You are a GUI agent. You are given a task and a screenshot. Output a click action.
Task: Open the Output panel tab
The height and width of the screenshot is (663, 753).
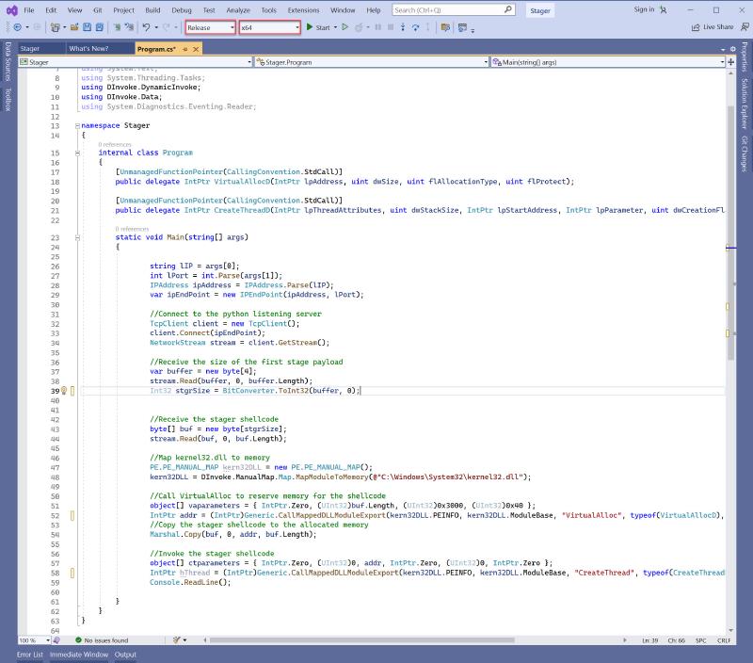point(125,655)
